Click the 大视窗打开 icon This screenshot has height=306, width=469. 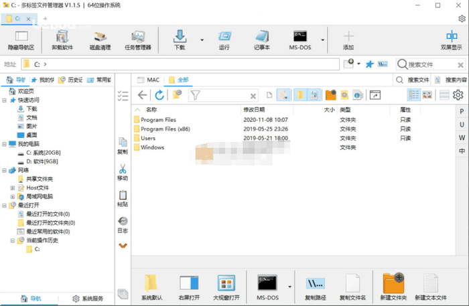[x=226, y=287]
